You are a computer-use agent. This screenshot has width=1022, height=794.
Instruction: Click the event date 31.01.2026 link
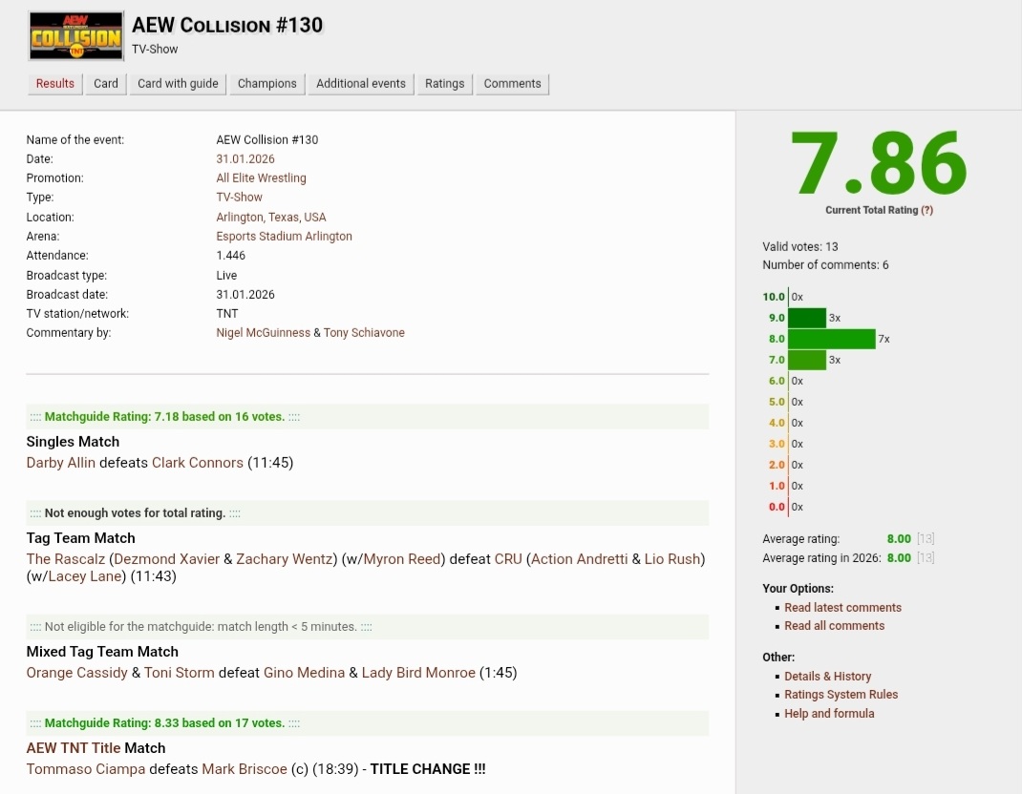click(245, 159)
